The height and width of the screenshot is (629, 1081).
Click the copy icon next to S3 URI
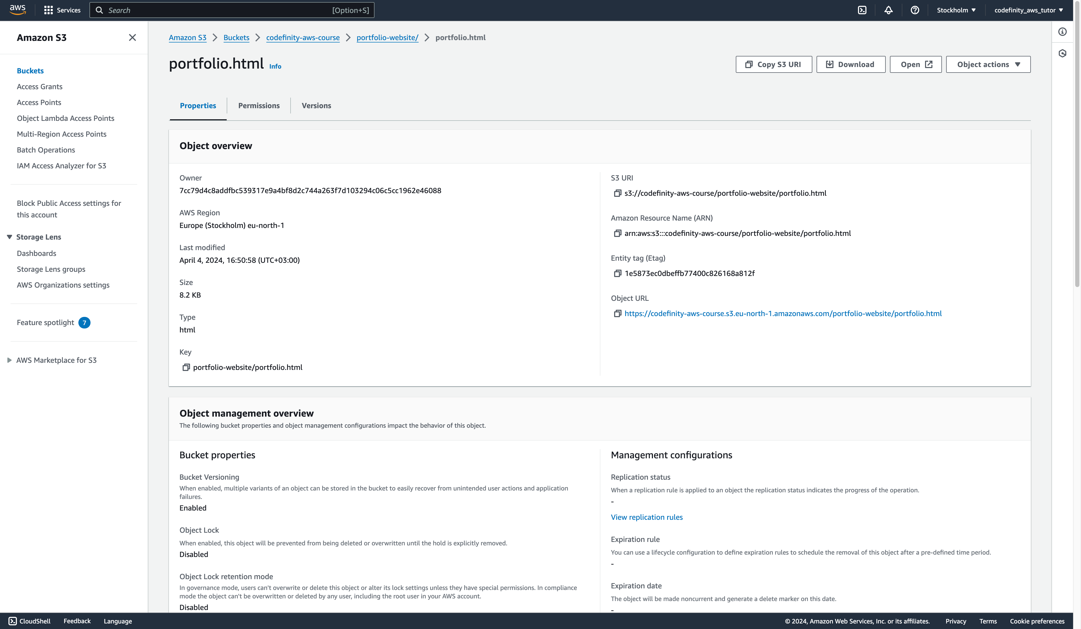point(617,193)
